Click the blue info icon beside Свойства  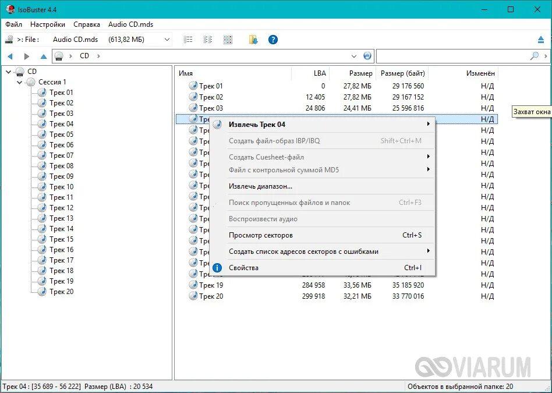(217, 268)
